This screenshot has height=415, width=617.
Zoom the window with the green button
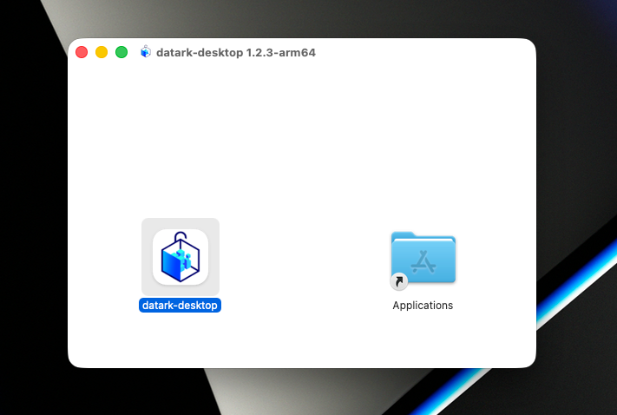[x=121, y=52]
